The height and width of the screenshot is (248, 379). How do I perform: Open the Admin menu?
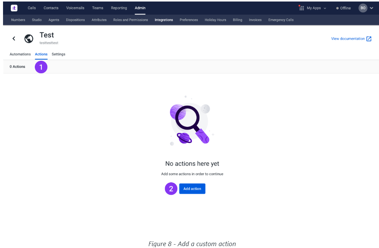140,8
